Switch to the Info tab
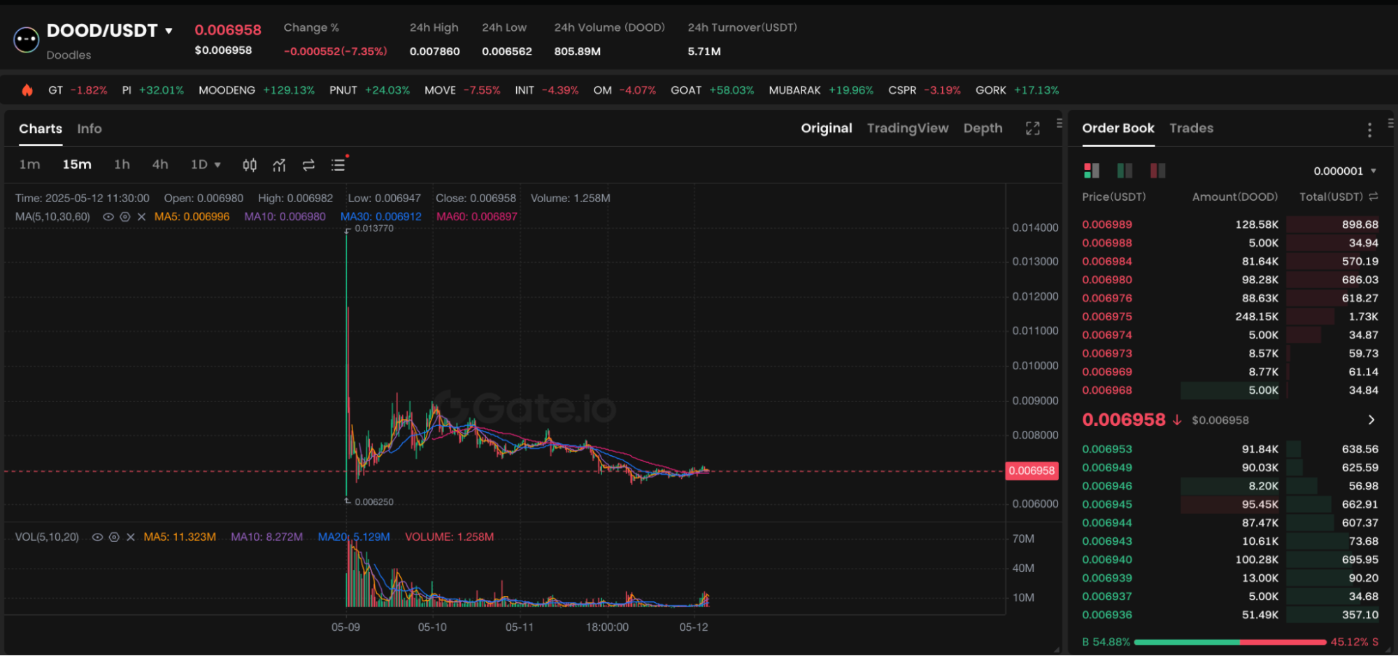This screenshot has height=656, width=1398. [90, 129]
